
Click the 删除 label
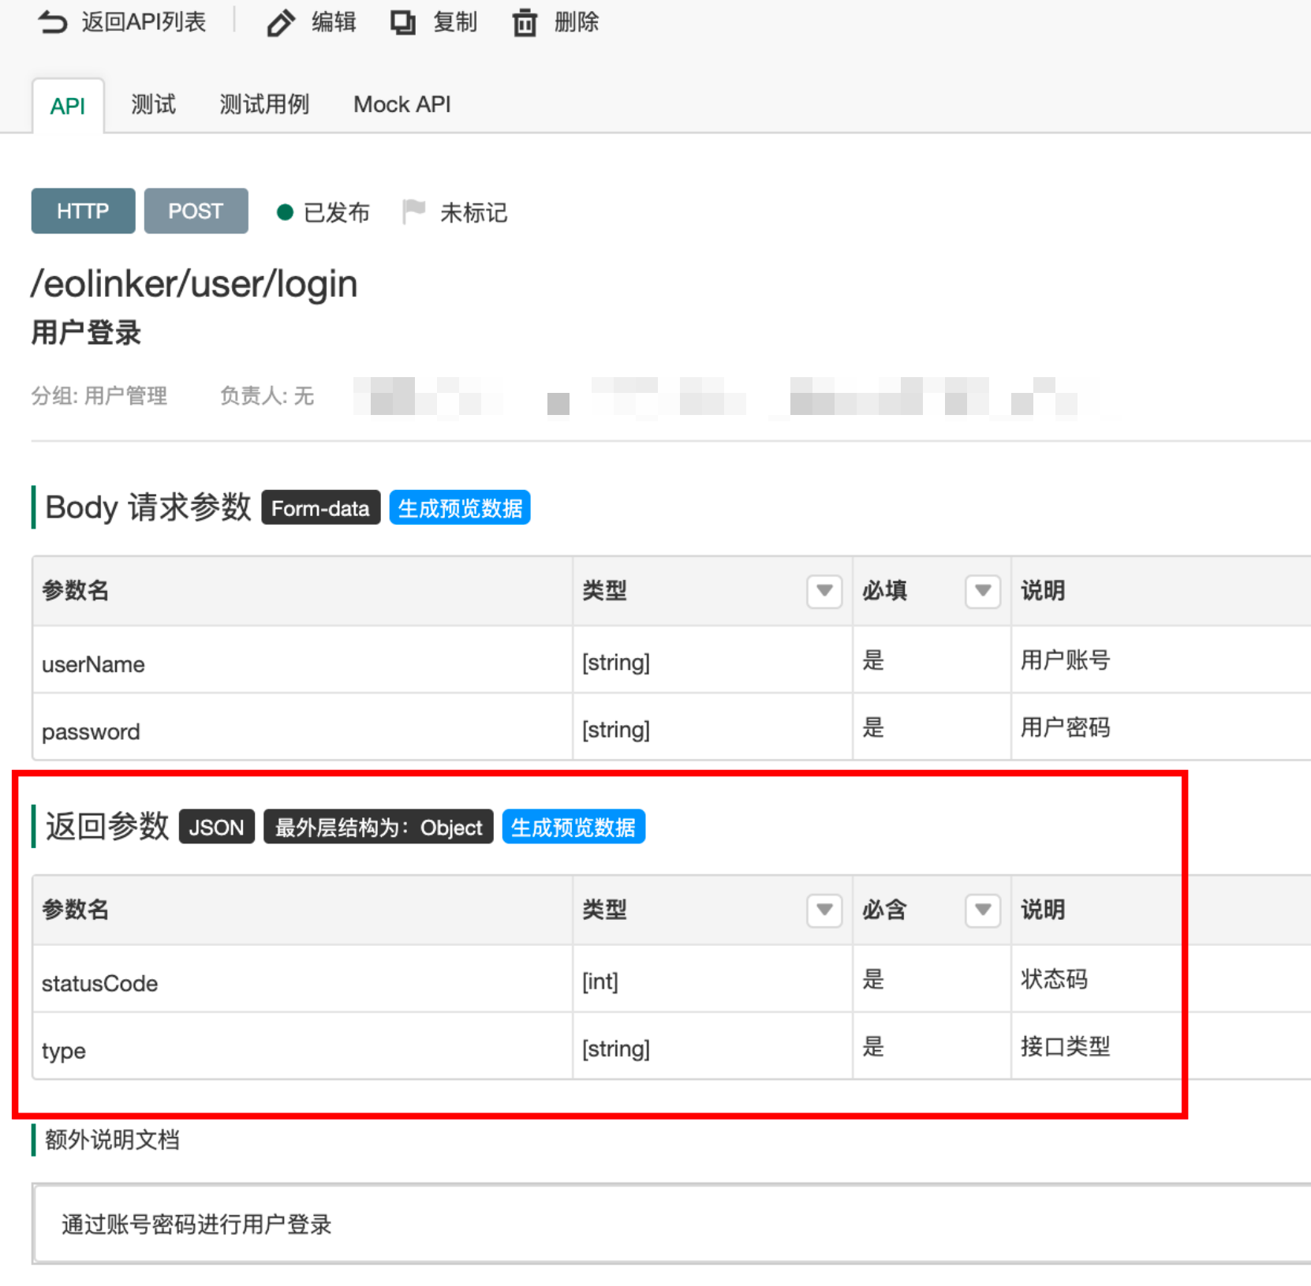577,22
